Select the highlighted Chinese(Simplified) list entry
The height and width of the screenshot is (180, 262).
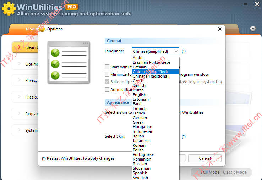point(155,72)
